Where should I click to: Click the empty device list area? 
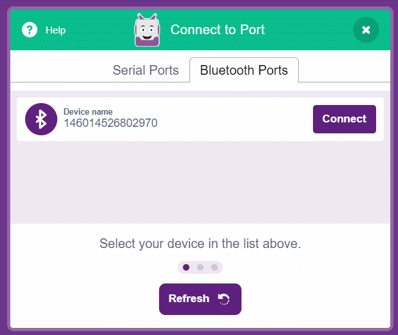[x=200, y=182]
